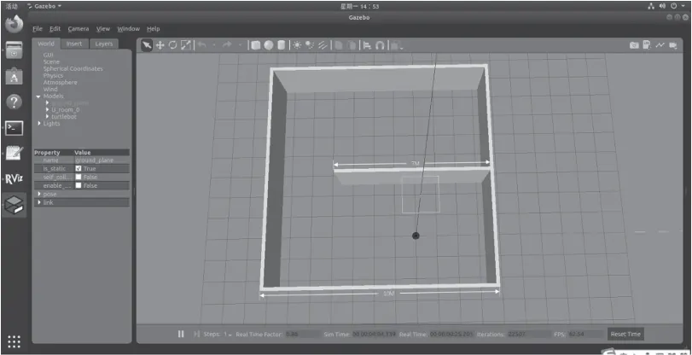The height and width of the screenshot is (355, 692).
Task: Select the Rotate mode tool
Action: pyautogui.click(x=173, y=45)
